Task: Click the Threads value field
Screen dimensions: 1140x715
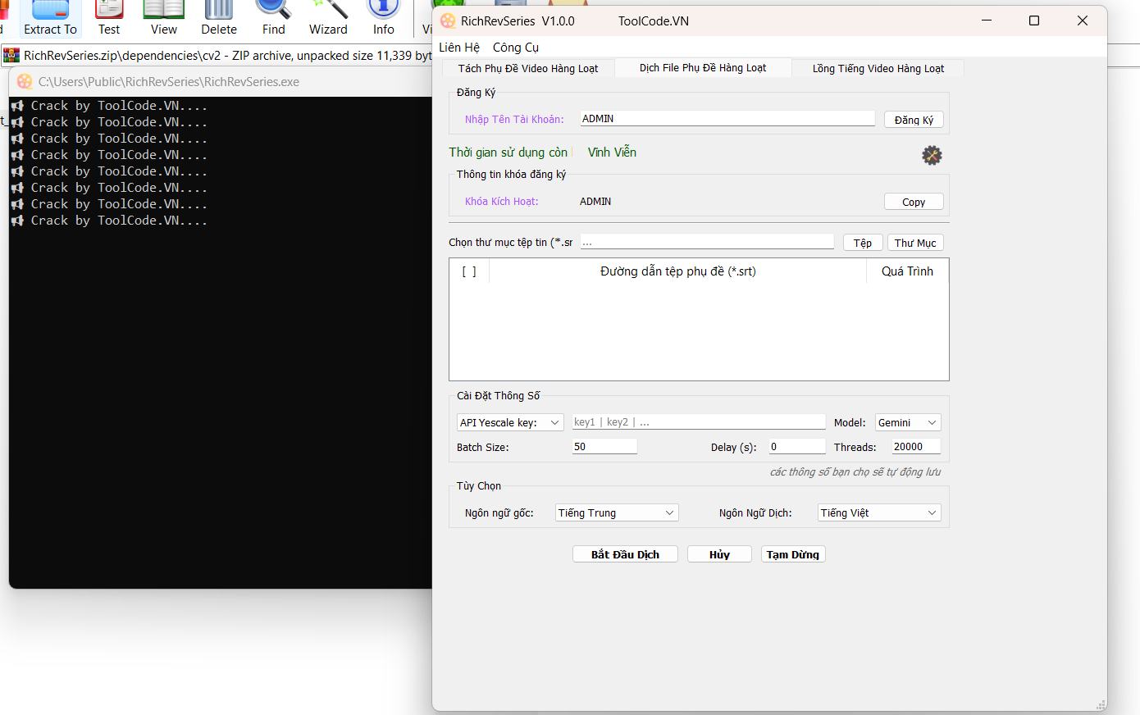Action: [916, 446]
